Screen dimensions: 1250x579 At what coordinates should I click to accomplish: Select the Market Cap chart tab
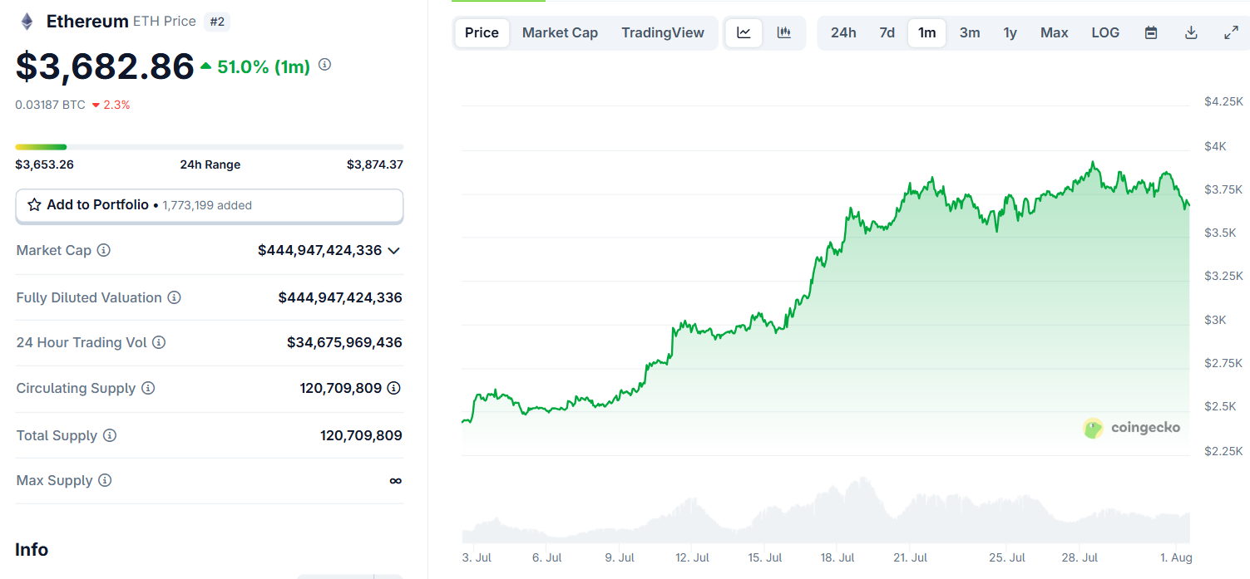click(560, 33)
